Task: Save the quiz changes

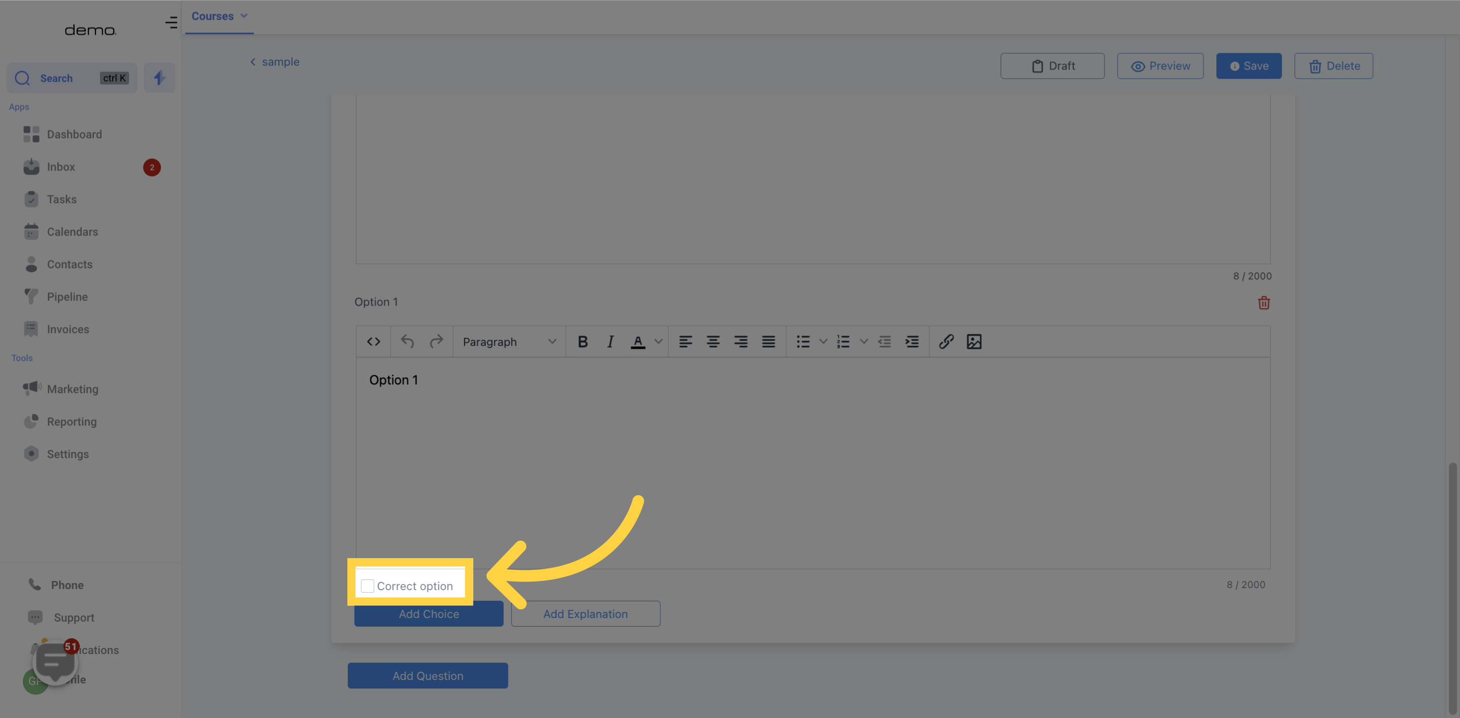Action: 1249,66
